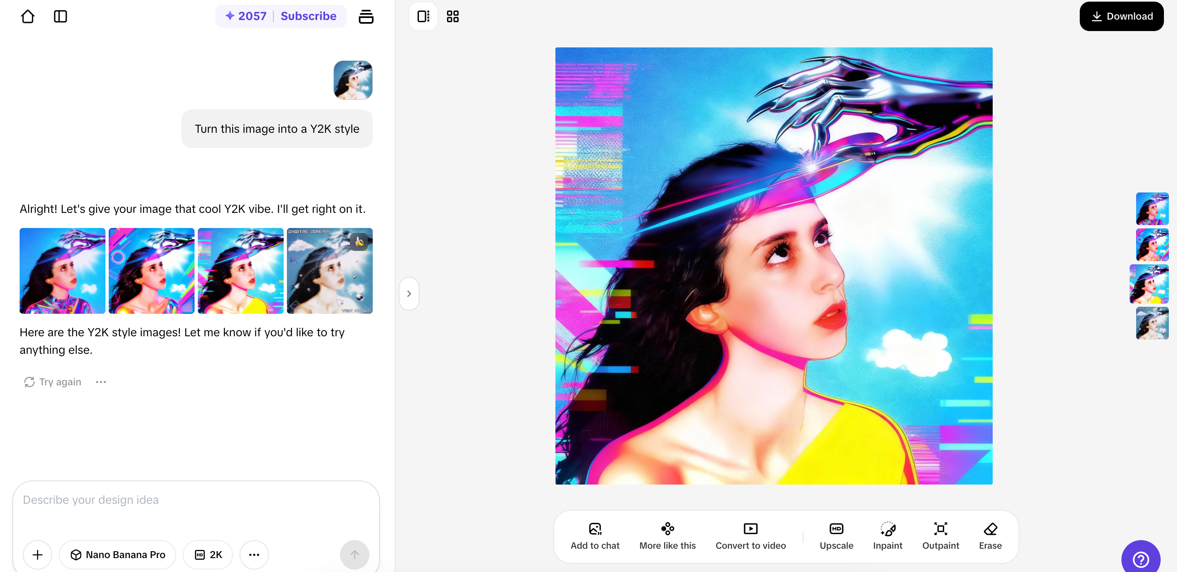Click the Subscribe link

pyautogui.click(x=308, y=16)
